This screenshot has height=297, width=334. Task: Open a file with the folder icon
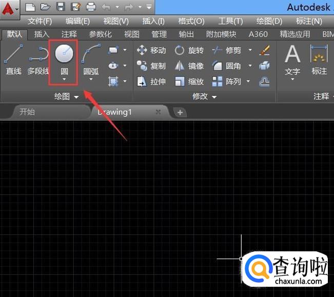(x=45, y=7)
